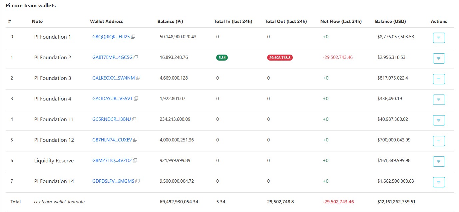Open the GBQQRIQK...HJI25 wallet address link
This screenshot has height=212, width=459.
coord(111,37)
